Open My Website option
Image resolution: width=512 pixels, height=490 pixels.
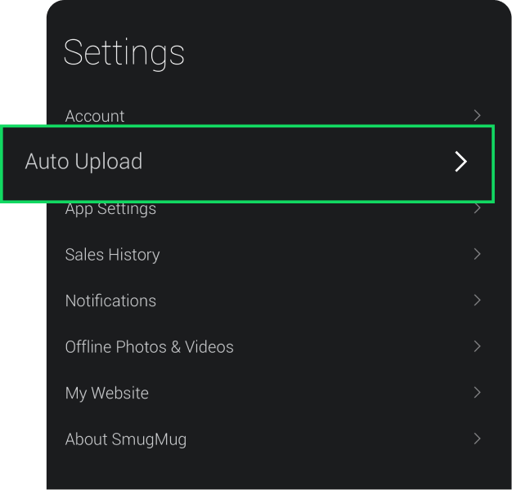coord(106,393)
